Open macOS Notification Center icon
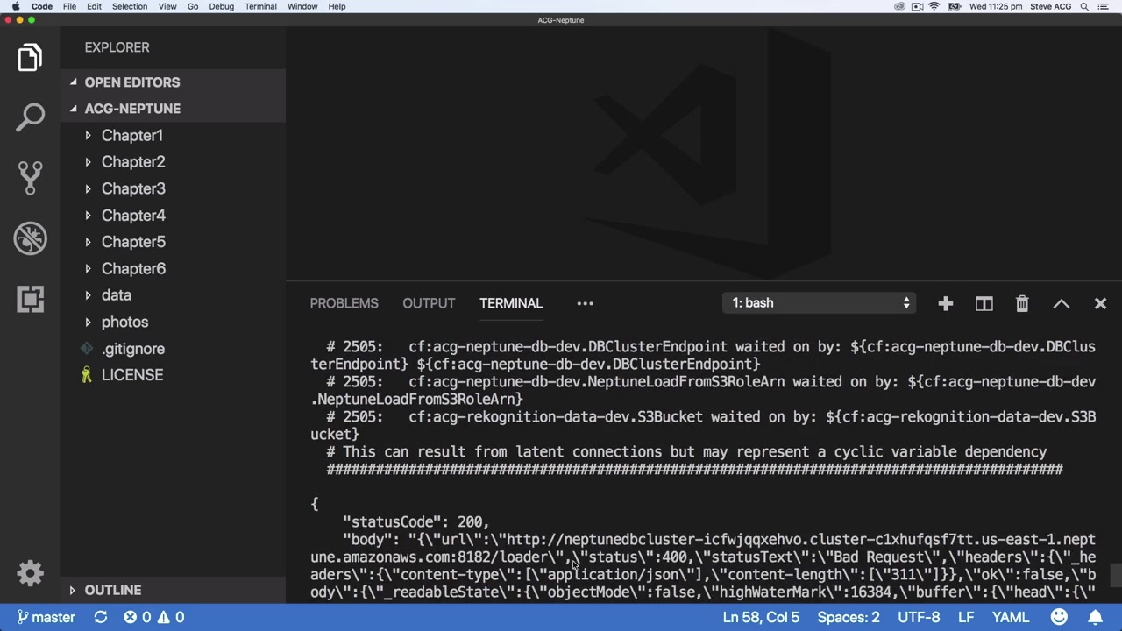The width and height of the screenshot is (1122, 631). (x=1104, y=6)
